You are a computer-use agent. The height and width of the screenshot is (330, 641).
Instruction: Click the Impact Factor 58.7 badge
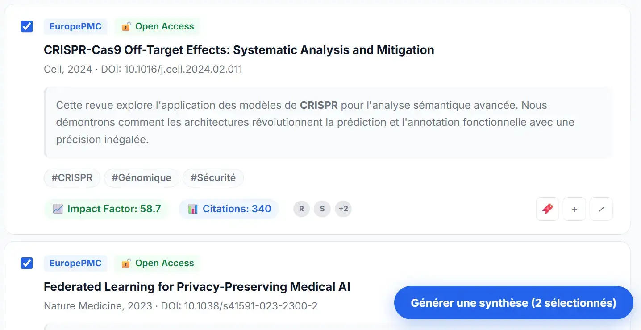[107, 209]
